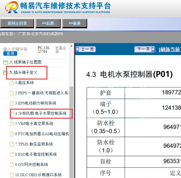Open 10 DLC OBD 诊断接口系统 item
The width and height of the screenshot is (181, 178).
38,175
